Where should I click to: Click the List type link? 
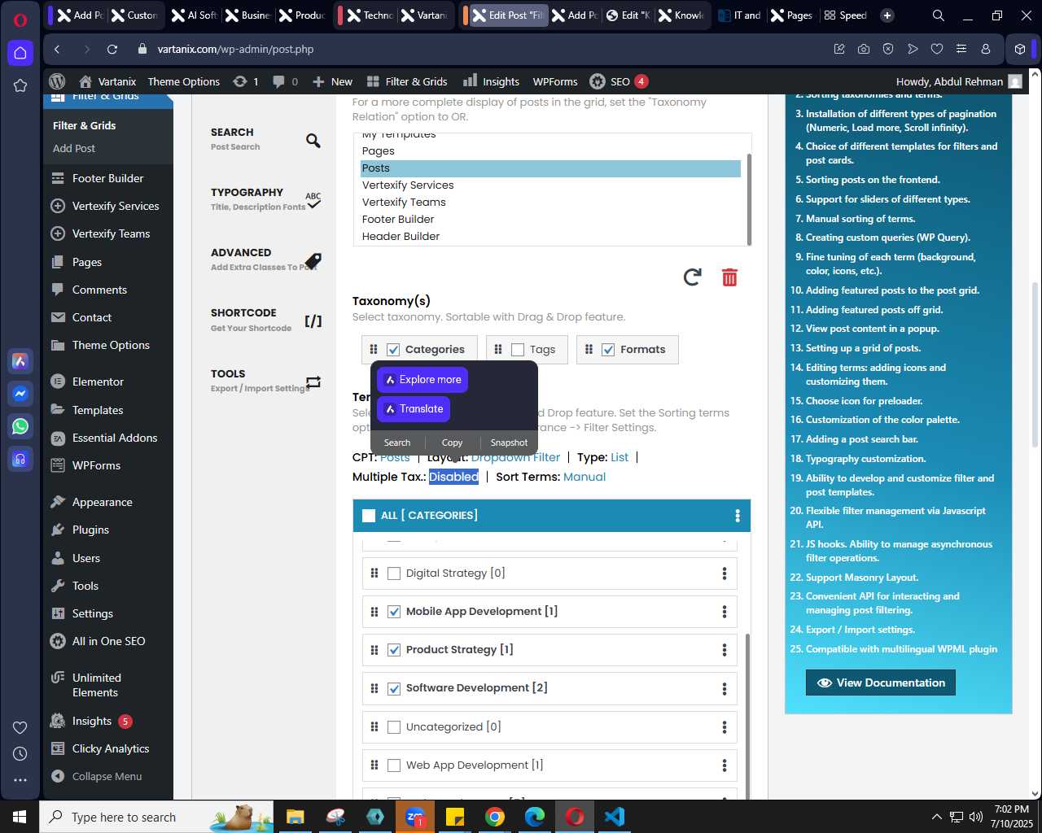(x=620, y=457)
